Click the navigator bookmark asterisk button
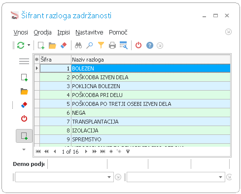The height and width of the screenshot is (194, 241). click(x=111, y=151)
